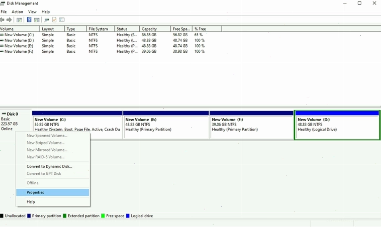This screenshot has width=381, height=227.
Task: Toggle the Show/Hide Action Pane toolbar icon
Action: click(37, 20)
